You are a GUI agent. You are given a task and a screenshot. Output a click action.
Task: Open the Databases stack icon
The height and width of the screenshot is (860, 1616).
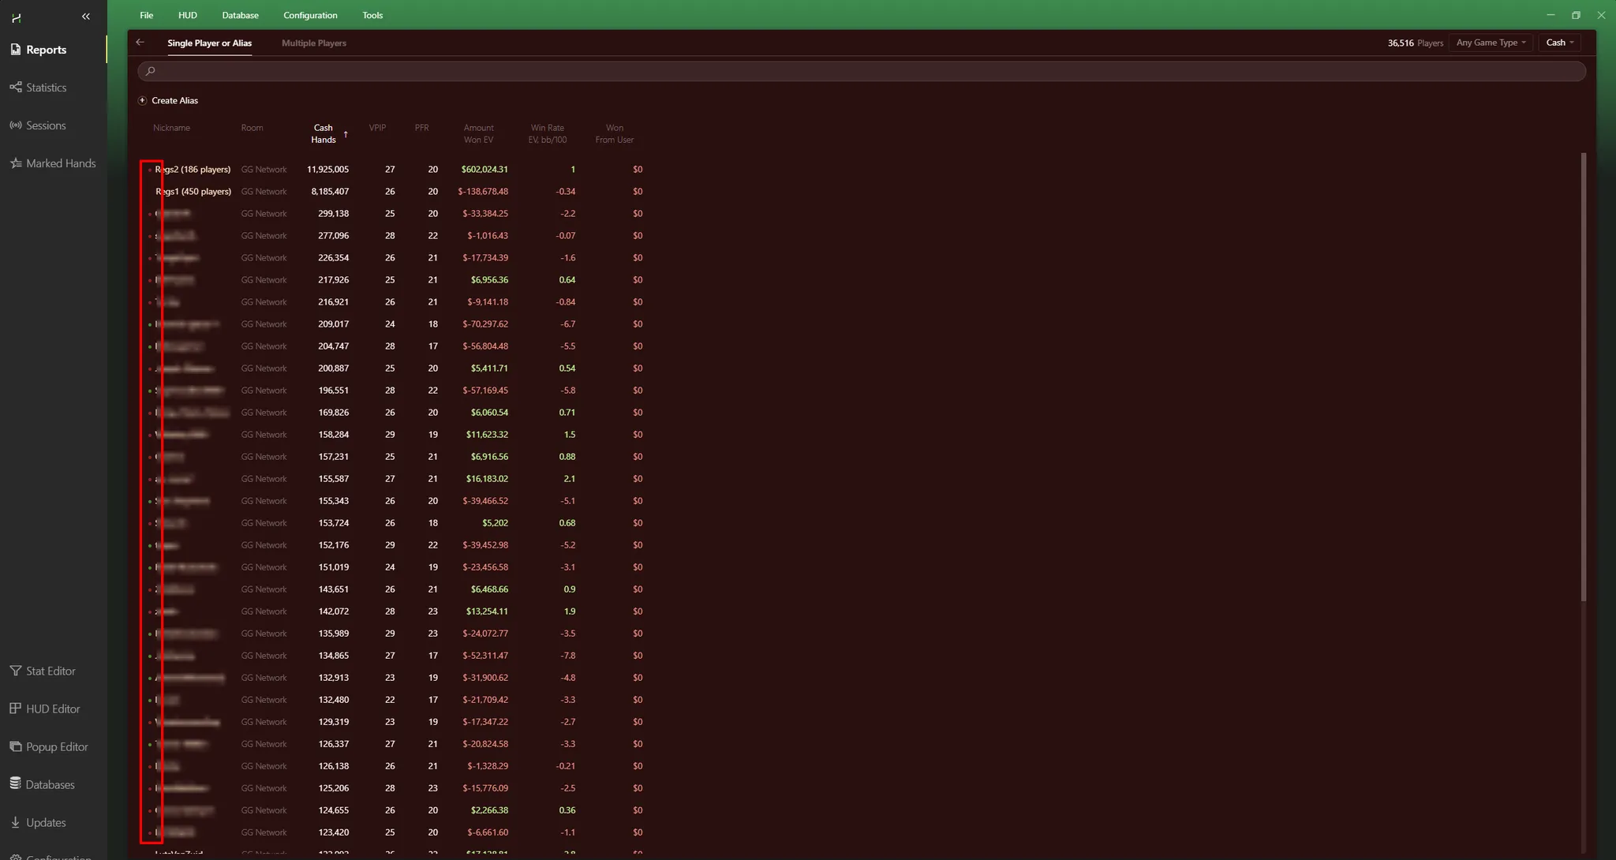pyautogui.click(x=16, y=783)
